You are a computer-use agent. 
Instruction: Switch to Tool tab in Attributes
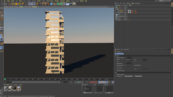[x=121, y=54]
